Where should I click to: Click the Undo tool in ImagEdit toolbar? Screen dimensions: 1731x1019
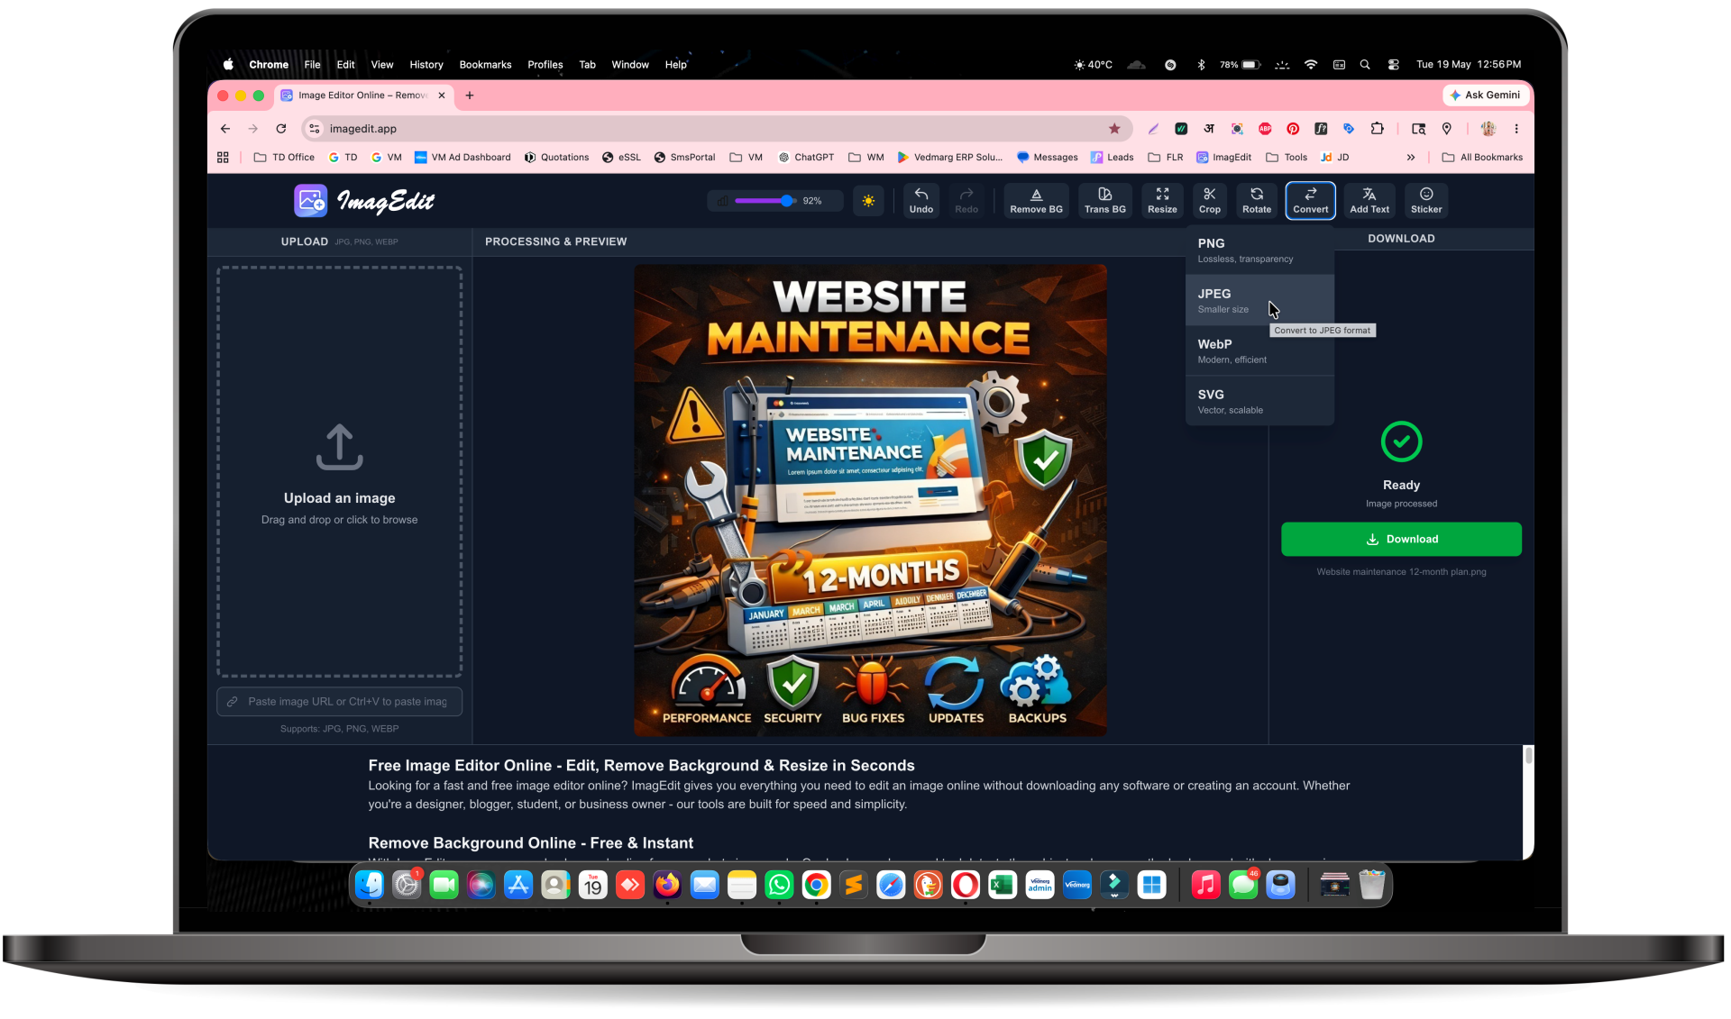(x=920, y=200)
